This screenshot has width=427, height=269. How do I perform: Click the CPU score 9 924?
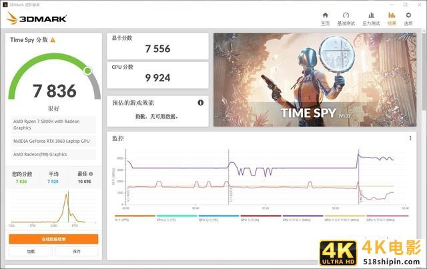click(x=157, y=78)
